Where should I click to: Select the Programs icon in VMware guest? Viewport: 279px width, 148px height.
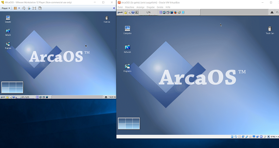8,46
